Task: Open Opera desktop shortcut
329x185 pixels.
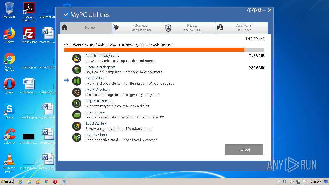Action: click(x=9, y=86)
